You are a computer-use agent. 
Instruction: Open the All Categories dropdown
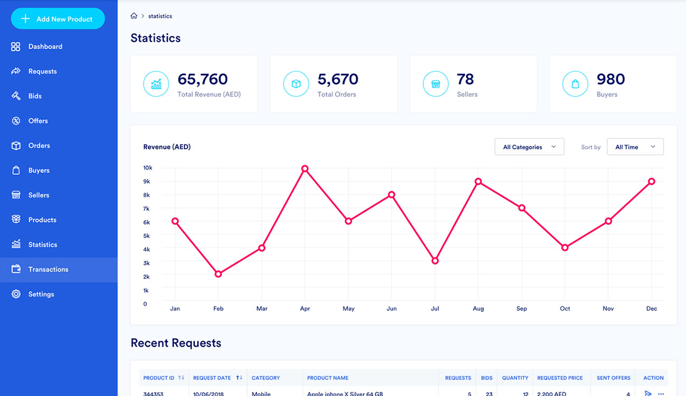click(x=529, y=147)
